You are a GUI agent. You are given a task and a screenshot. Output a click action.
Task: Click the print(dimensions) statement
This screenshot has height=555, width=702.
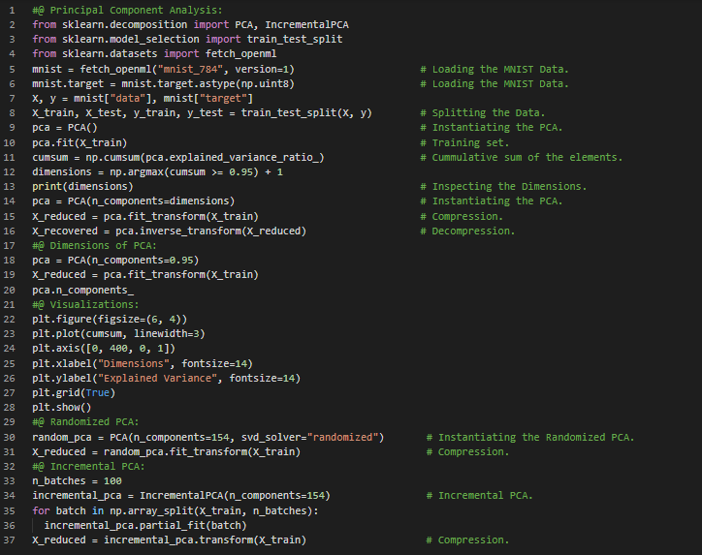click(82, 187)
